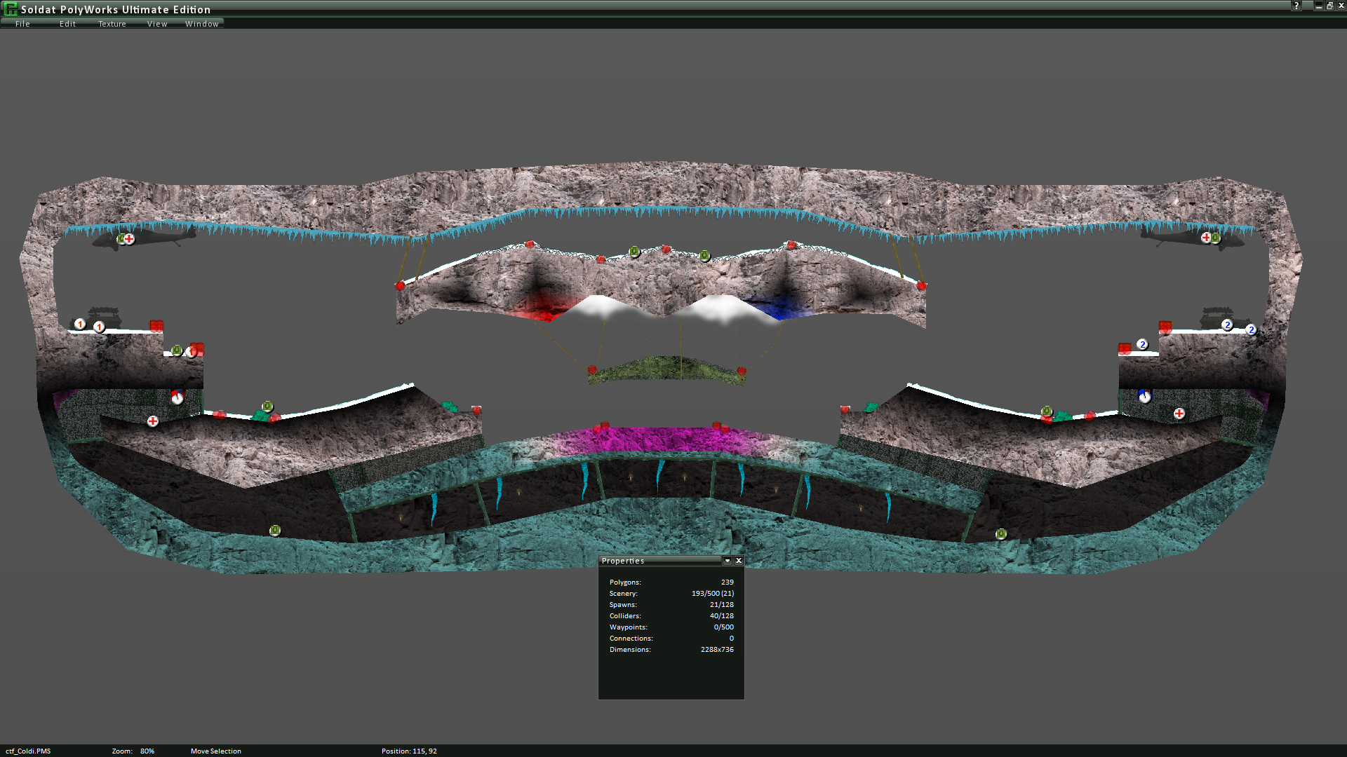Open the File menu

[x=22, y=24]
